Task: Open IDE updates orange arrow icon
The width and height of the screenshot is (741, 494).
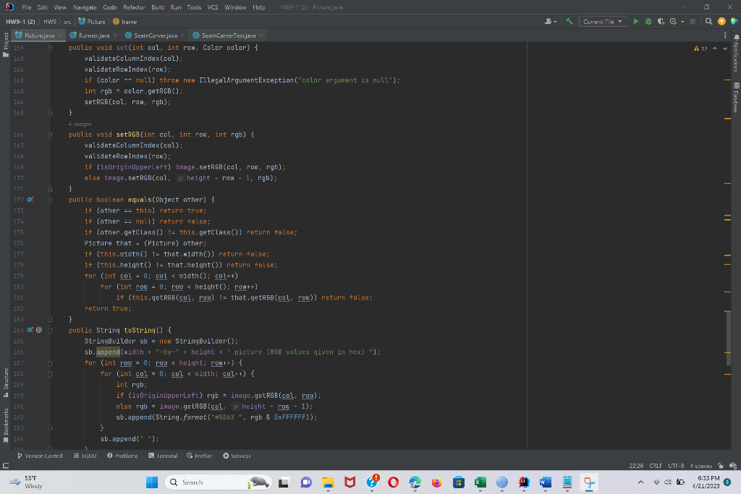Action: pyautogui.click(x=721, y=21)
